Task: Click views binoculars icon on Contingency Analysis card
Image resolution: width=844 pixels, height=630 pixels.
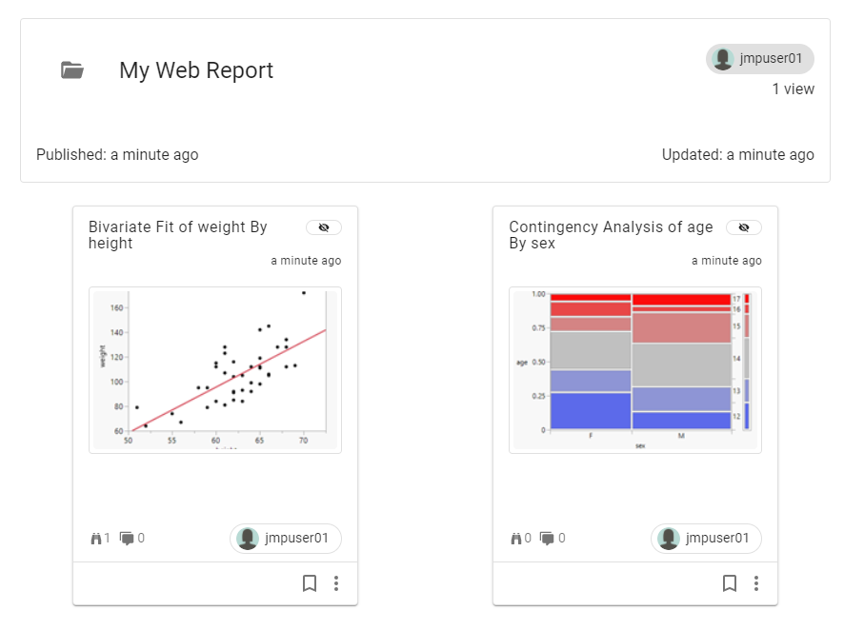Action: click(516, 539)
